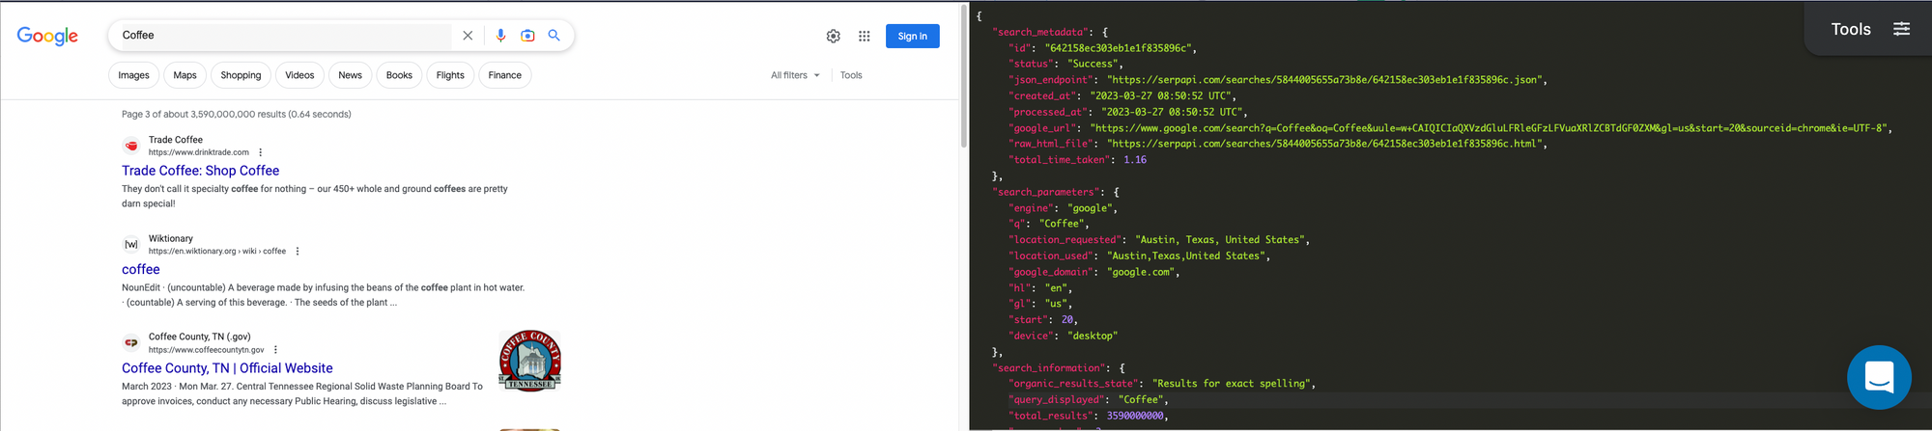Viewport: 1932px width, 431px height.
Task: Select the Images filter tab
Action: (x=133, y=75)
